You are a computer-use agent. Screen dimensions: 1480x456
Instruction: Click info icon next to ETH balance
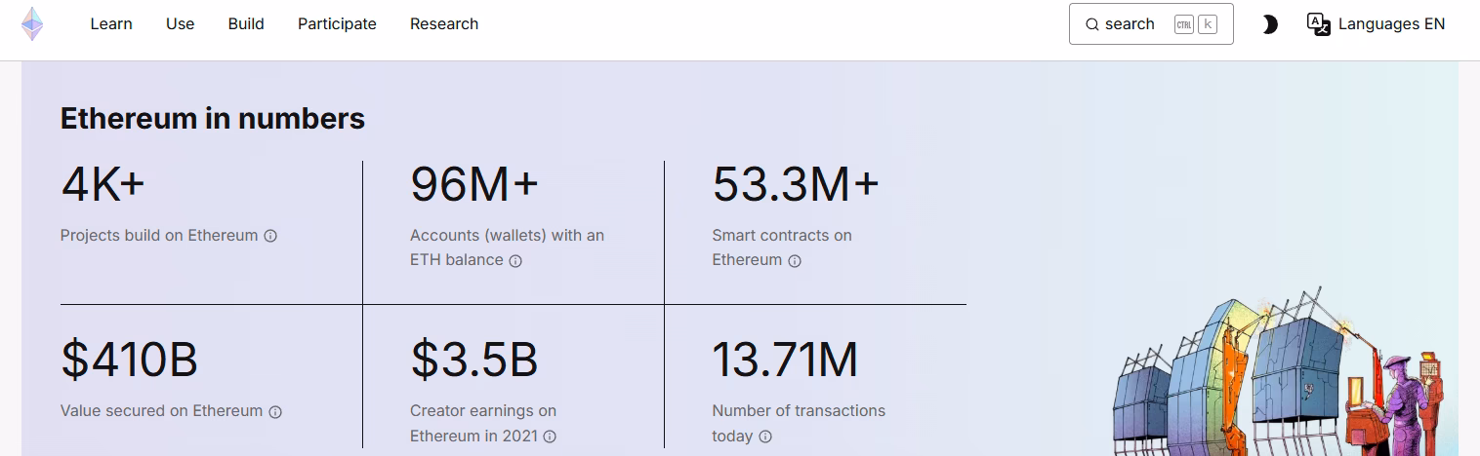click(515, 261)
